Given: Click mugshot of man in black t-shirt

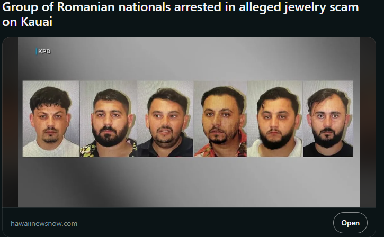Looking at the screenshot, I should [328, 118].
